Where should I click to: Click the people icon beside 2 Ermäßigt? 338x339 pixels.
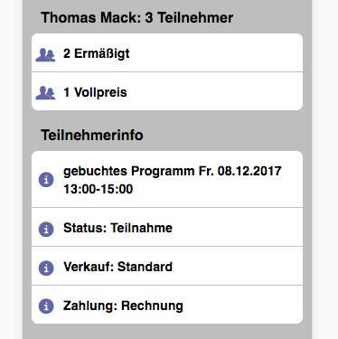[x=45, y=54]
